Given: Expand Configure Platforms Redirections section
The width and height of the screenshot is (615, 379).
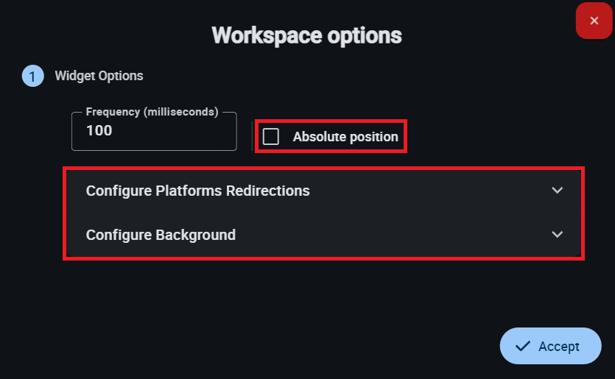Looking at the screenshot, I should (197, 191).
